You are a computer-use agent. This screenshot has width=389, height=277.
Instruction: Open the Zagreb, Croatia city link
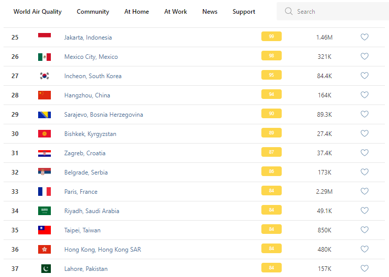click(x=85, y=153)
